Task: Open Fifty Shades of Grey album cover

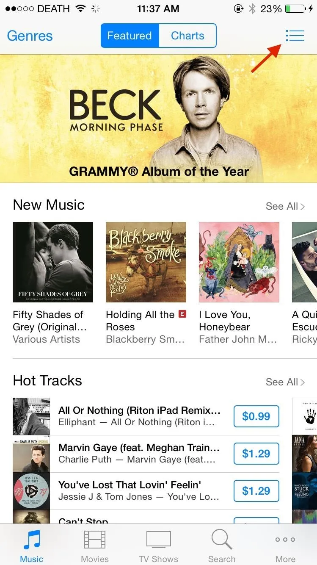Action: 53,262
